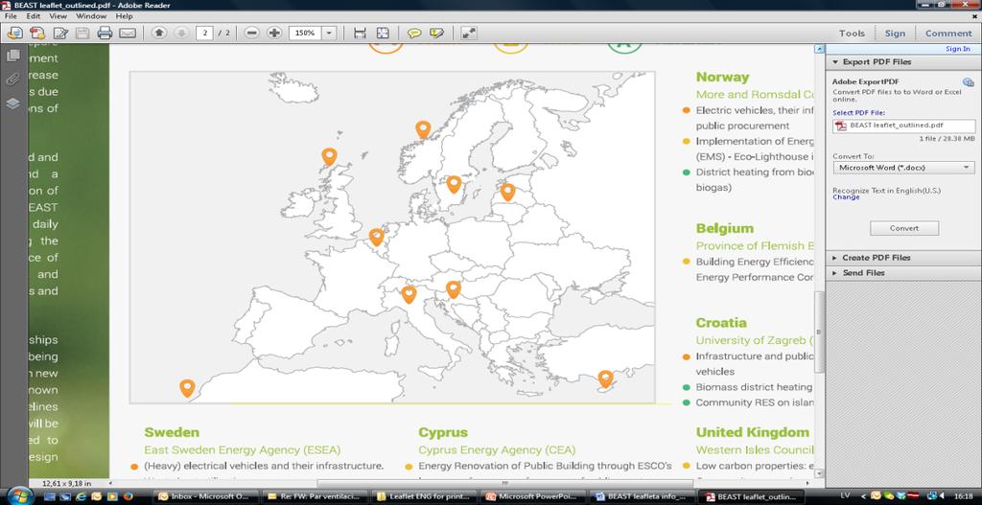This screenshot has height=505, width=982.
Task: Click the horizontal scrollbar thumb of the document
Action: tap(504, 483)
